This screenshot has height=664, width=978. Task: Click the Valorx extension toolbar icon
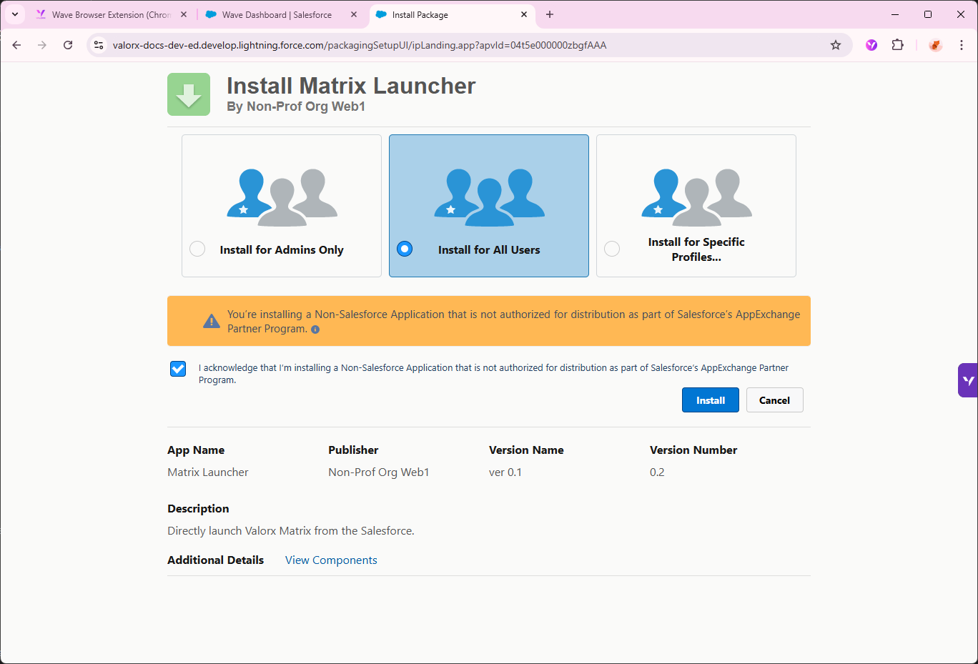click(x=871, y=45)
